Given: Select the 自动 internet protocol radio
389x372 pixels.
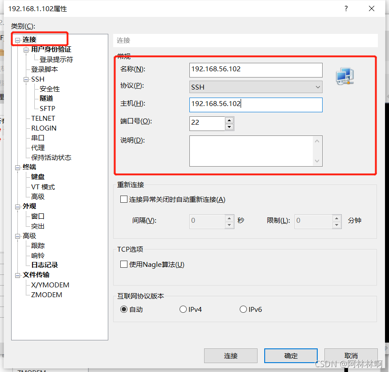Looking at the screenshot, I should pyautogui.click(x=124, y=309).
